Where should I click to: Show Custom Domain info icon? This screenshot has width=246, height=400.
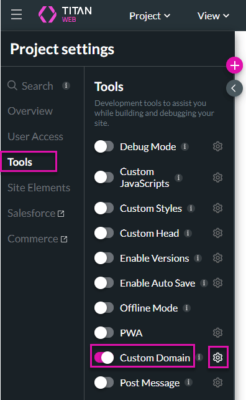pos(199,357)
